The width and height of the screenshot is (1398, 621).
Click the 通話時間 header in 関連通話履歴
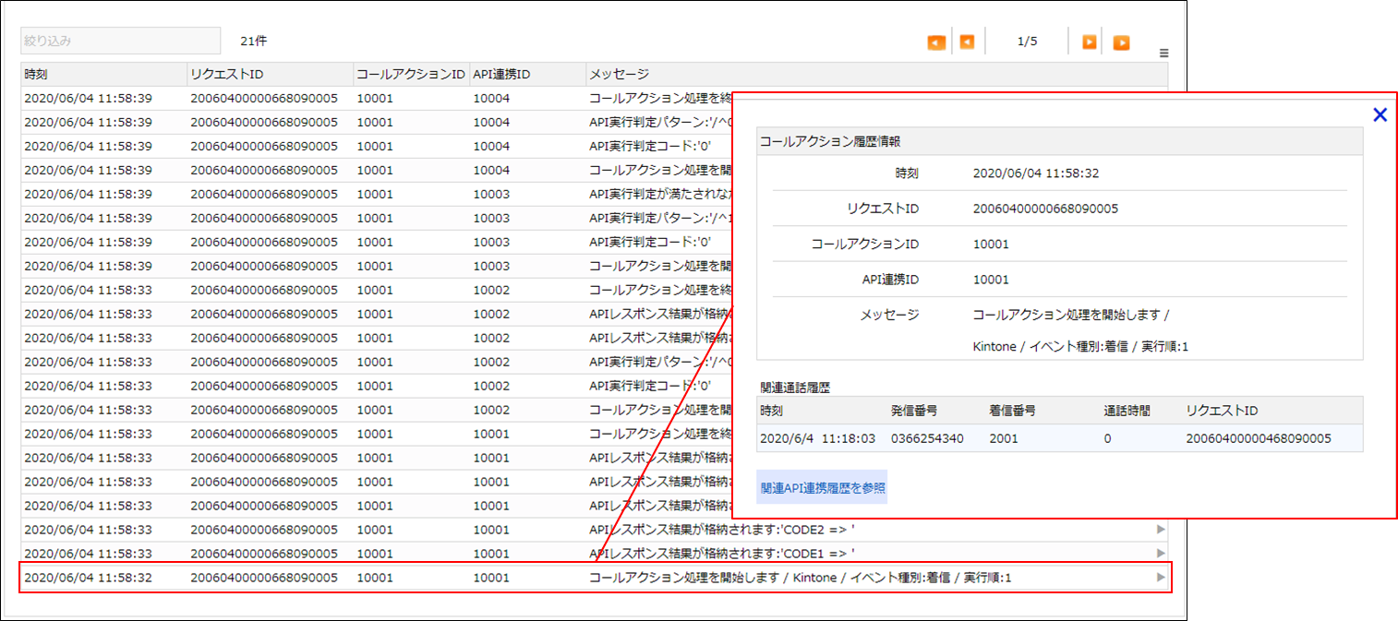coord(1127,411)
